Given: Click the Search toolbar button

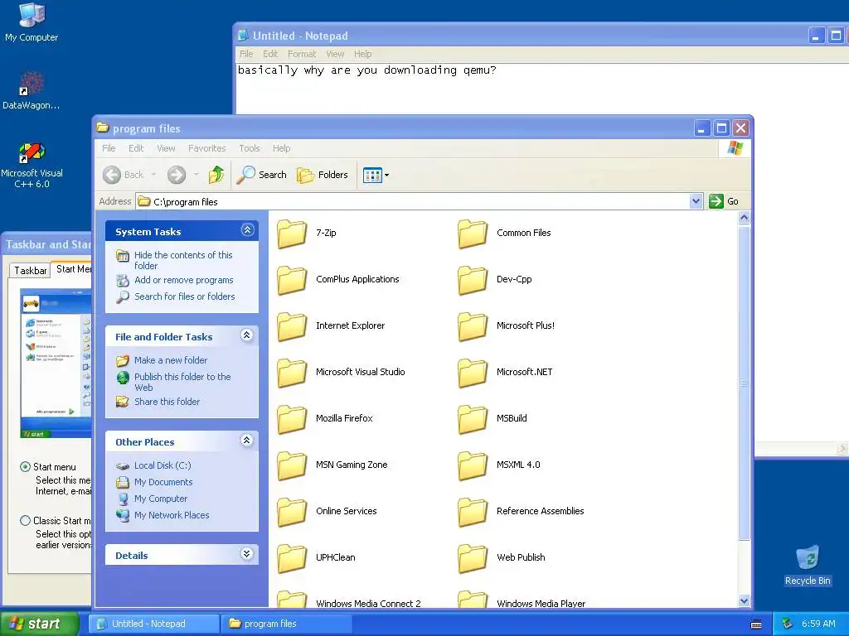Looking at the screenshot, I should 261,175.
